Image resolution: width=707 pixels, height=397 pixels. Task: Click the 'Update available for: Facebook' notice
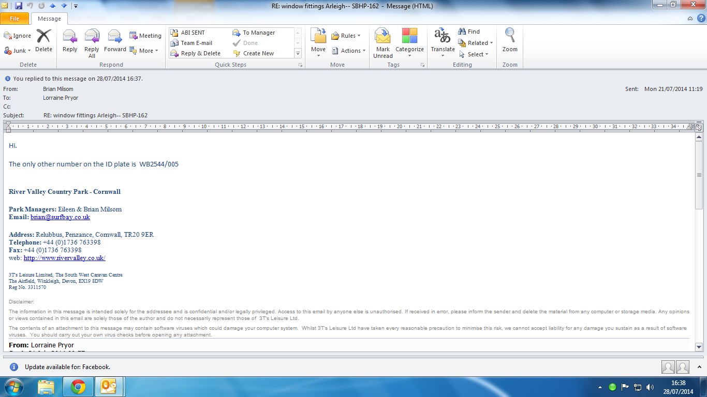[67, 367]
